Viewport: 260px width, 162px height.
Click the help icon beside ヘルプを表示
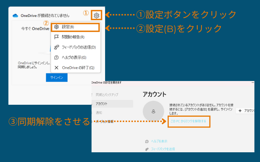point(147,141)
